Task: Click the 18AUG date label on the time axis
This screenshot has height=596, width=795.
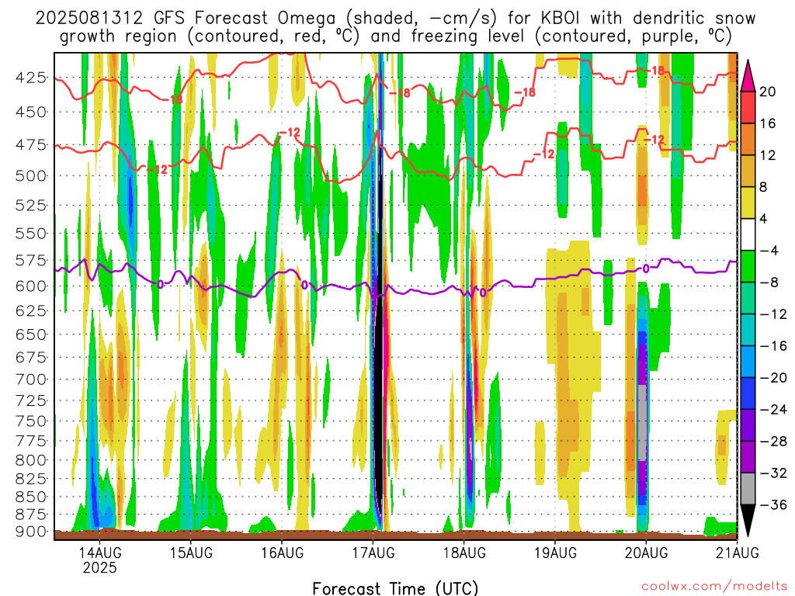Action: point(464,553)
